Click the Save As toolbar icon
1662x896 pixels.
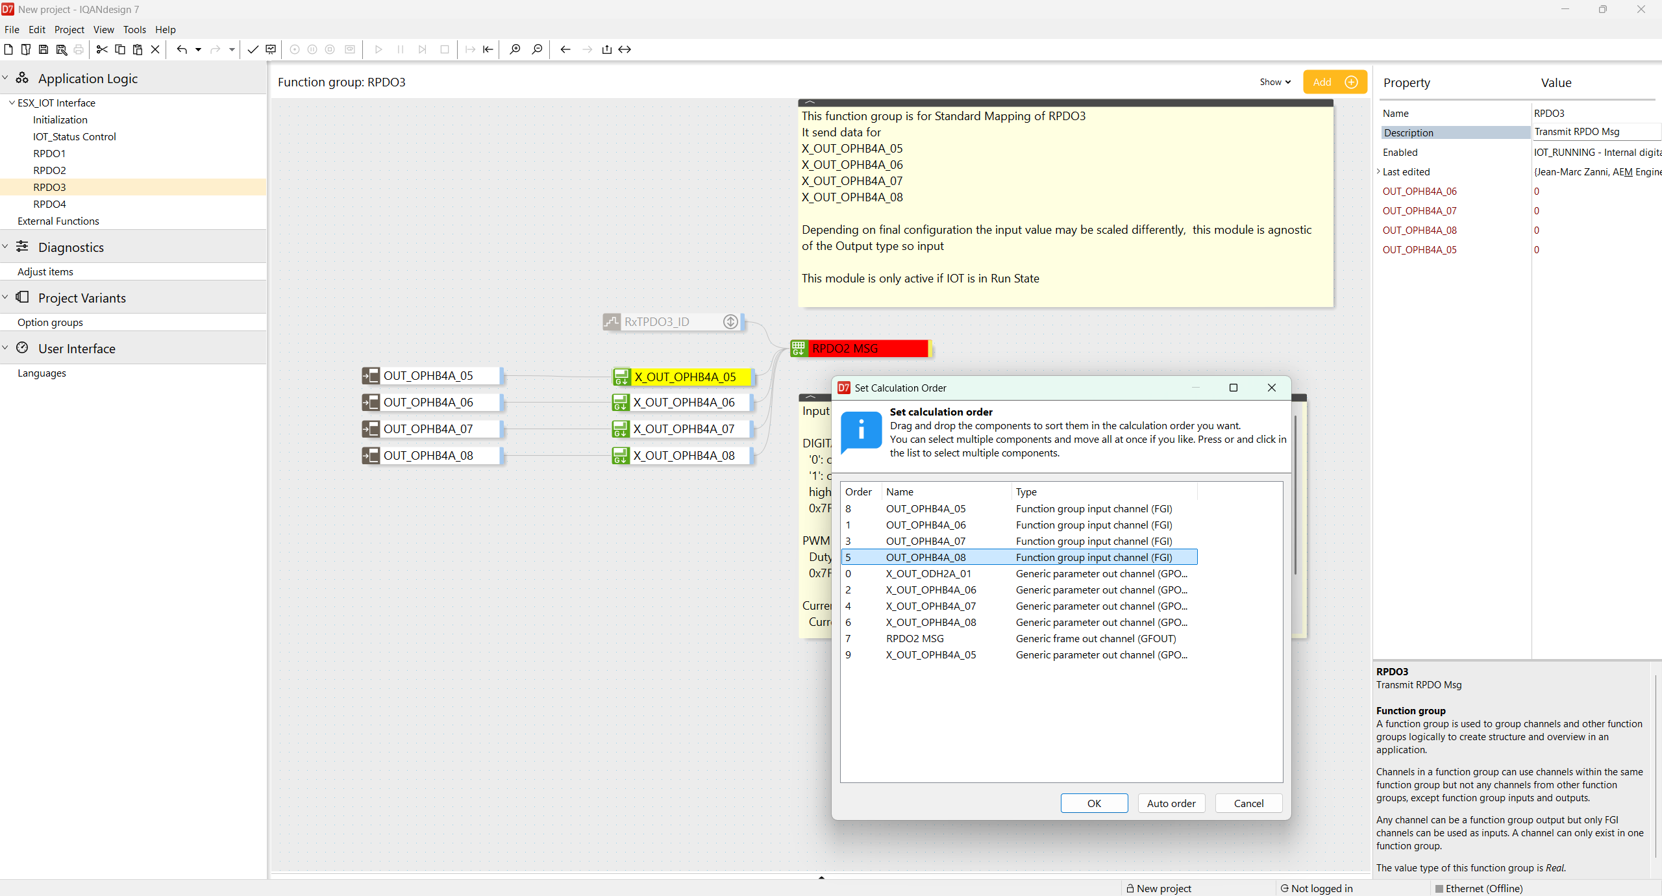(x=62, y=49)
